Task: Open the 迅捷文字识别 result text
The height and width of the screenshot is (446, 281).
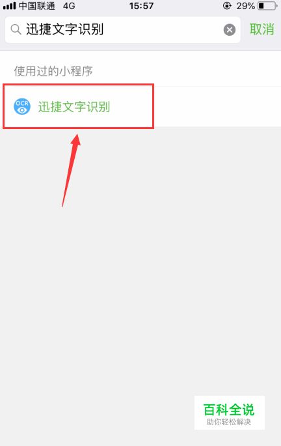Action: (x=74, y=107)
